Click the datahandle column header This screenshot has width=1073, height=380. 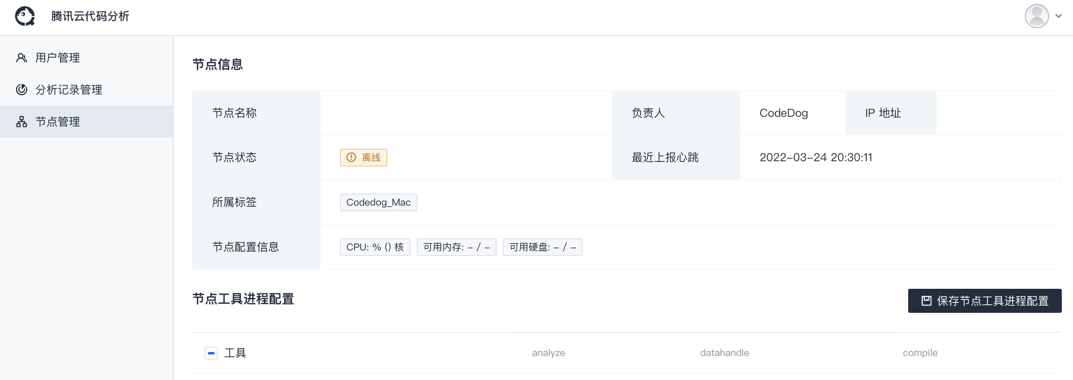coord(725,353)
